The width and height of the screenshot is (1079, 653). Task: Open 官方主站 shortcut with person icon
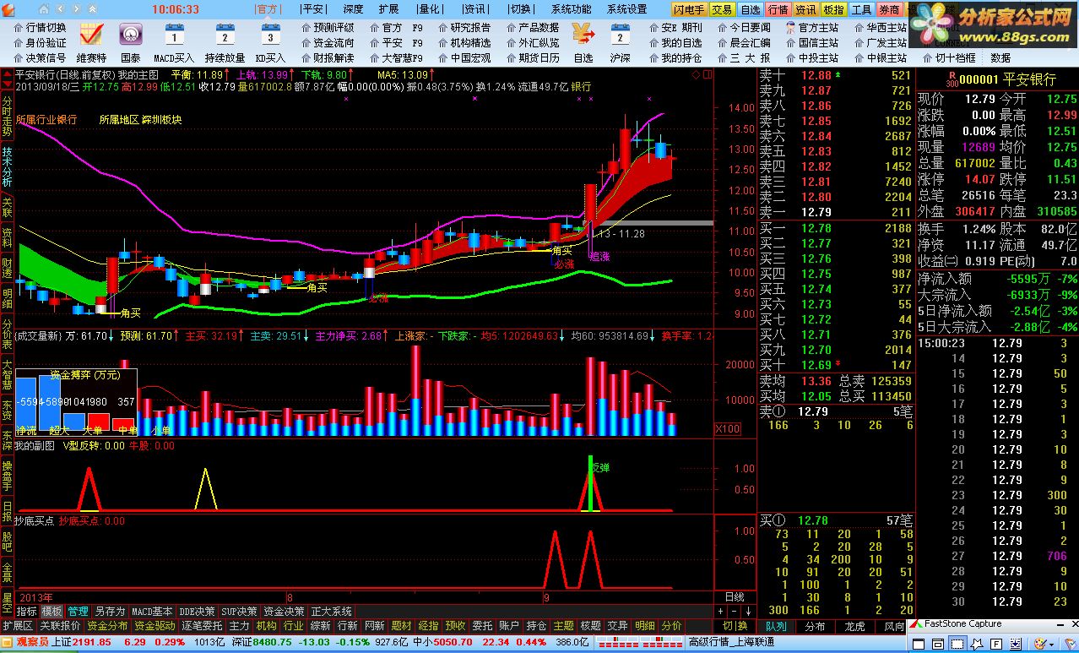[x=812, y=28]
